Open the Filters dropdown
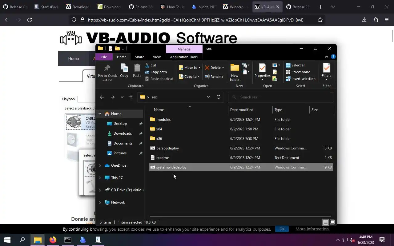 coord(326,73)
